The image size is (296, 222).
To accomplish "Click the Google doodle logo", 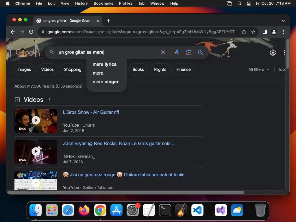I will tap(26, 52).
